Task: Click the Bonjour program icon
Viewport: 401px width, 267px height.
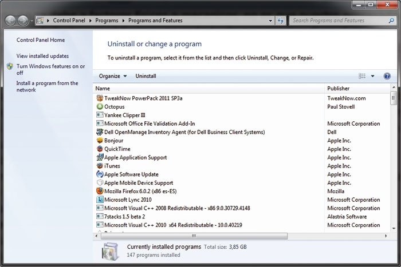Action: point(100,141)
